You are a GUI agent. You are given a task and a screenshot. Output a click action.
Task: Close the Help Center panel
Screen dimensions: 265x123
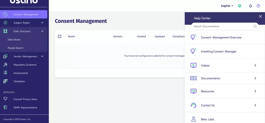point(260,16)
